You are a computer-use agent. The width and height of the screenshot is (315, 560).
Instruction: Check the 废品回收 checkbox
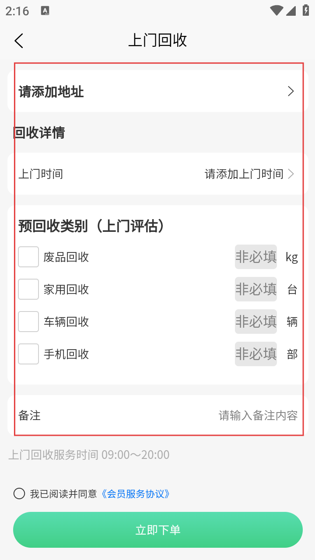pos(28,257)
